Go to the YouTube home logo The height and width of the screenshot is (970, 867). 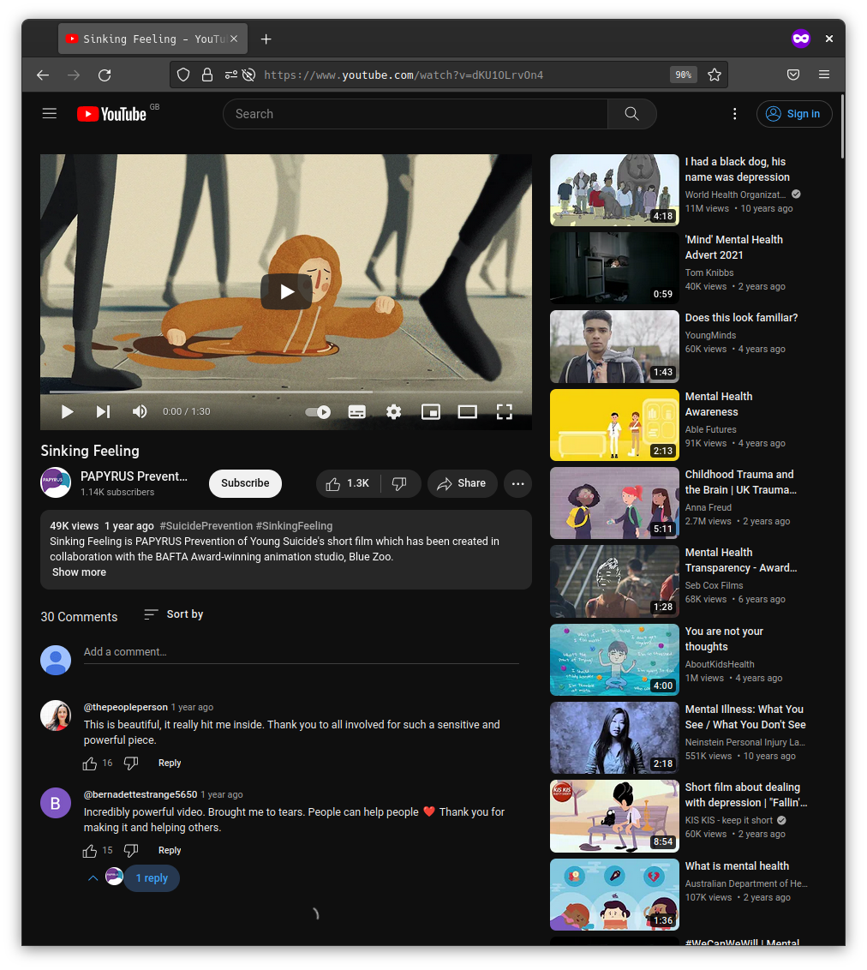coord(112,114)
